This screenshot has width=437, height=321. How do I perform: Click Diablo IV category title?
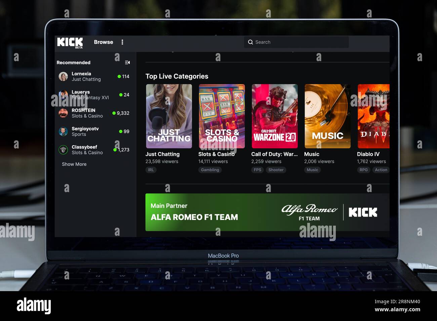tap(368, 154)
